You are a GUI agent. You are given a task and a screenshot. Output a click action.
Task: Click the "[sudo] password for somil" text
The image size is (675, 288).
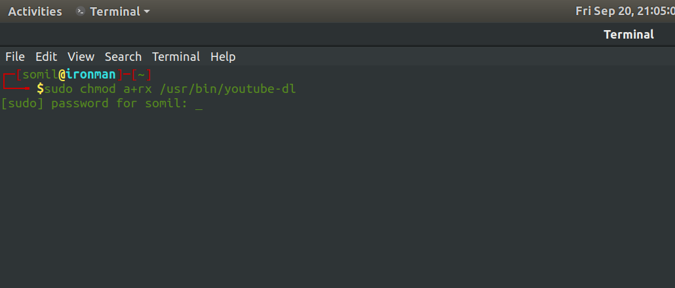coord(94,103)
